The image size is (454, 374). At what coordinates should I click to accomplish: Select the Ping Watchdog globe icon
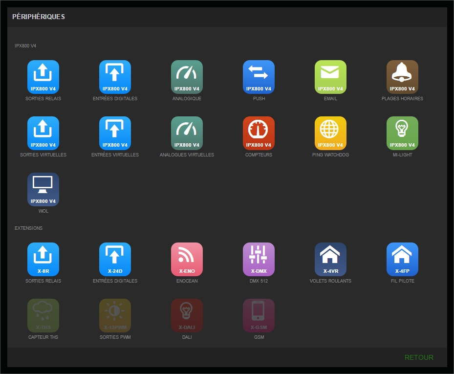point(330,133)
